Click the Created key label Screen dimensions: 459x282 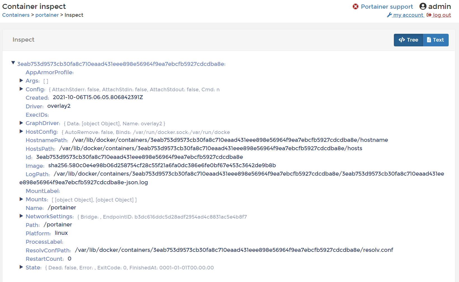click(37, 98)
